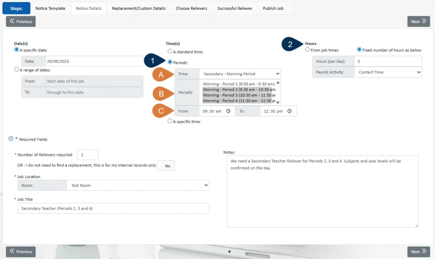435x259 pixels.
Task: Select the Periods radio button
Action: 170,62
